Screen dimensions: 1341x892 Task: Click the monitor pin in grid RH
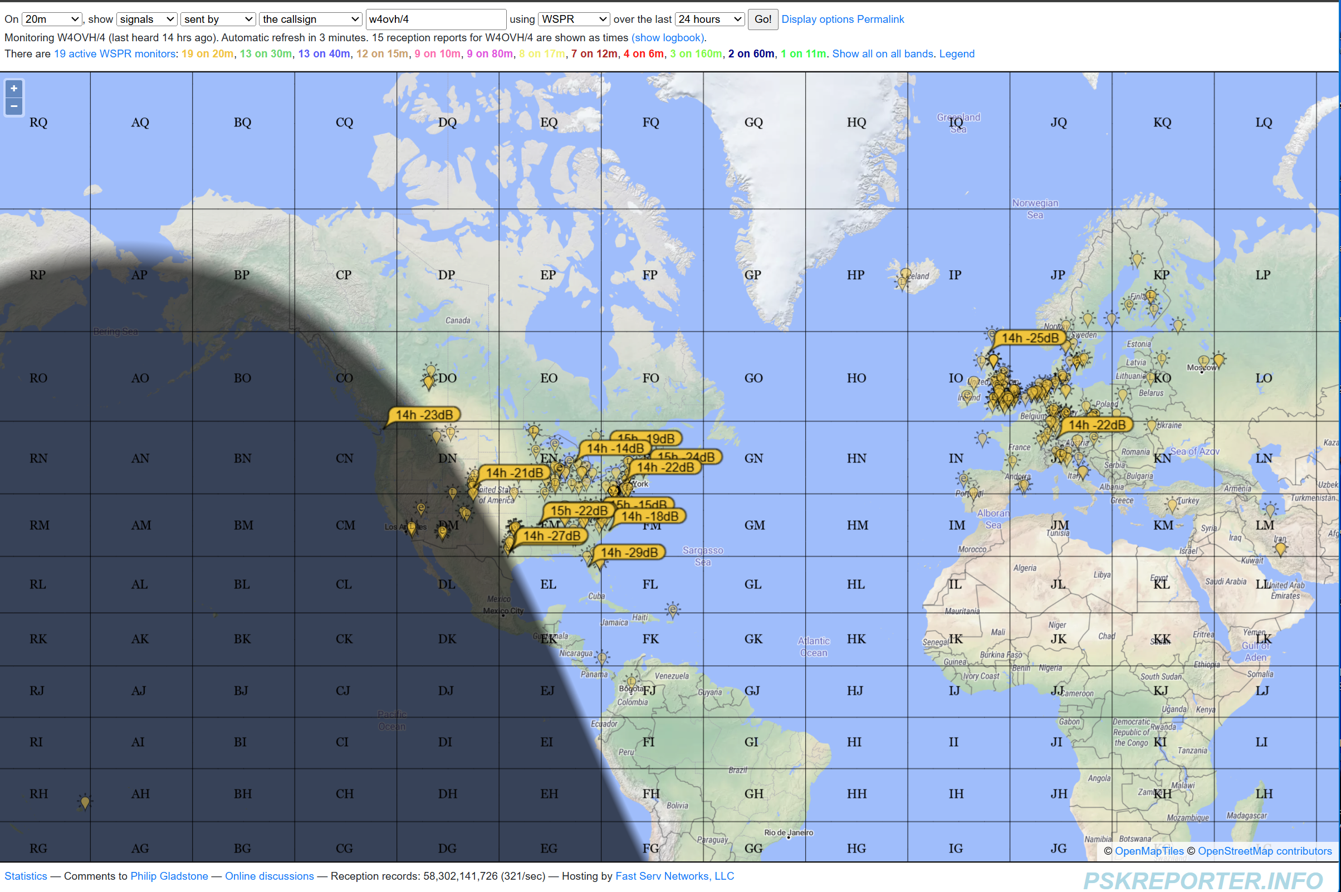85,802
